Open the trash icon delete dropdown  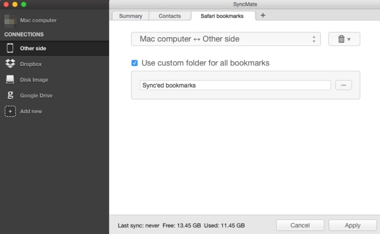[344, 39]
